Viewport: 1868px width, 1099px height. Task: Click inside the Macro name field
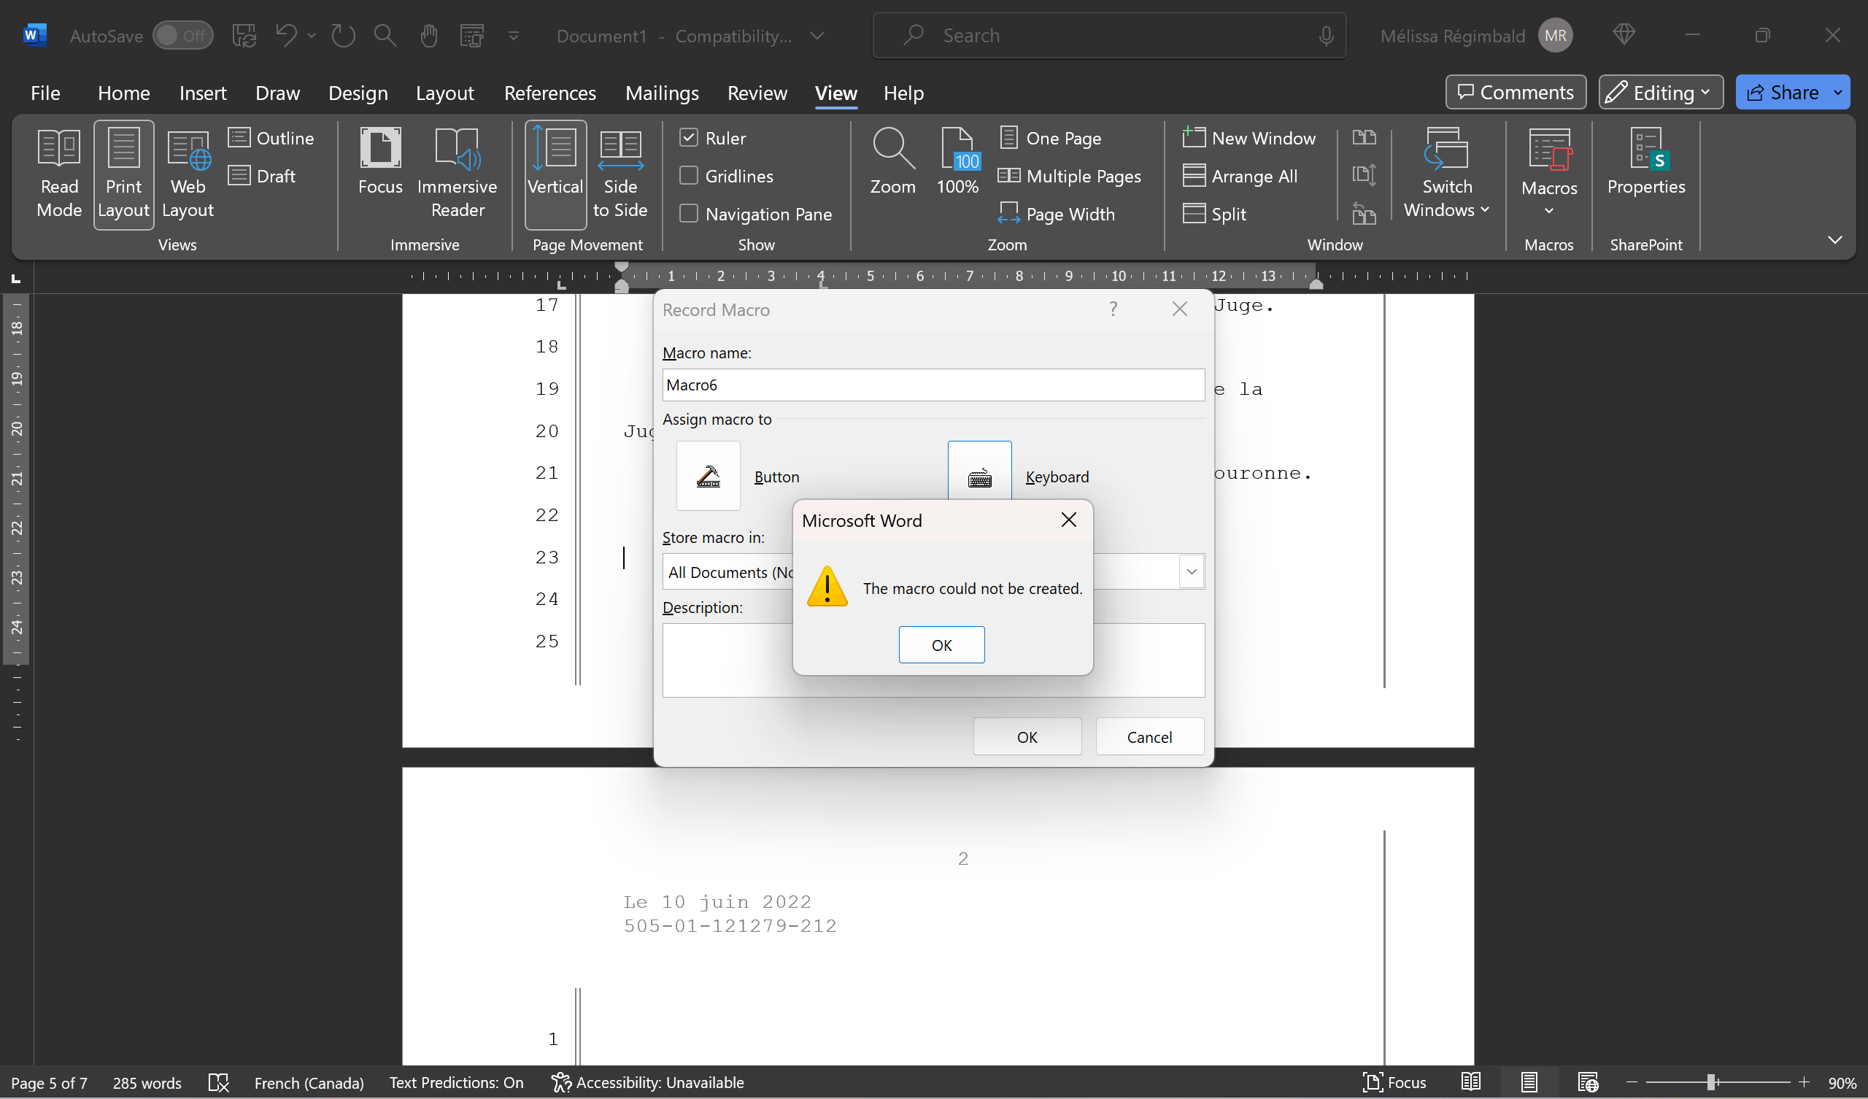(x=933, y=385)
